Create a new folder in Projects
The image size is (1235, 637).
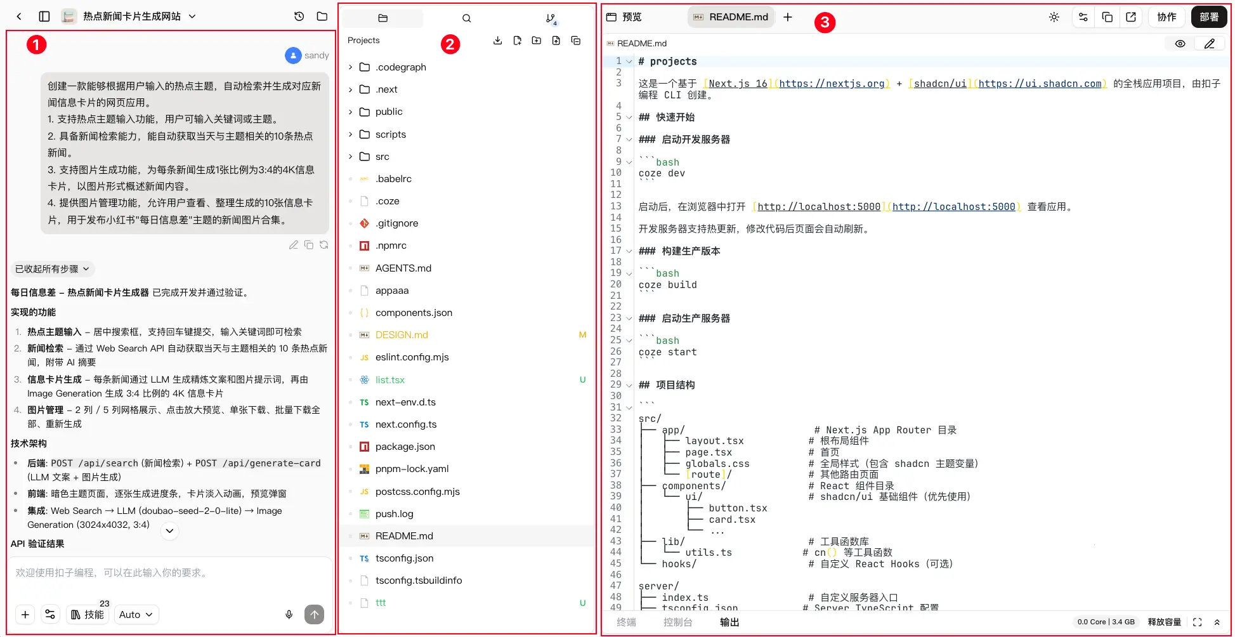537,41
